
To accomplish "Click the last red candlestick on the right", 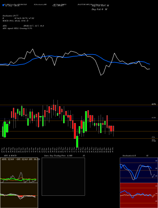I will (113, 128).
